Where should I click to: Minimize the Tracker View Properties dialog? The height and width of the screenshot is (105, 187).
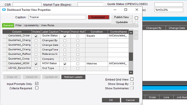pyautogui.click(x=115, y=10)
